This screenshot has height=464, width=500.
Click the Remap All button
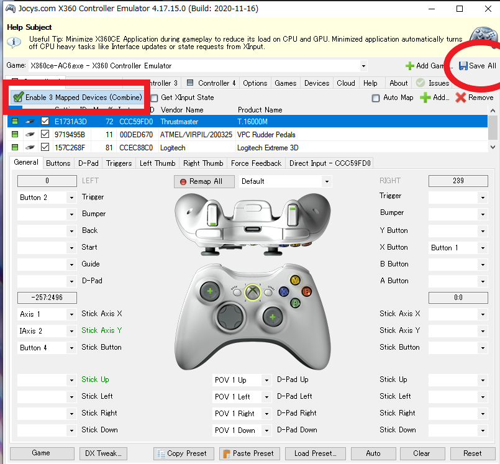204,181
